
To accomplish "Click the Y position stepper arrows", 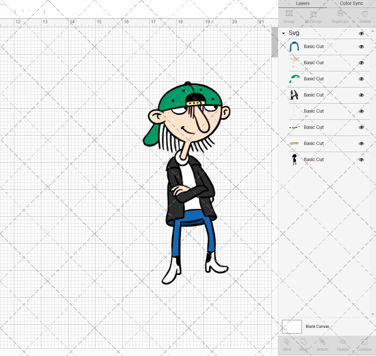I will tap(44, 11).
